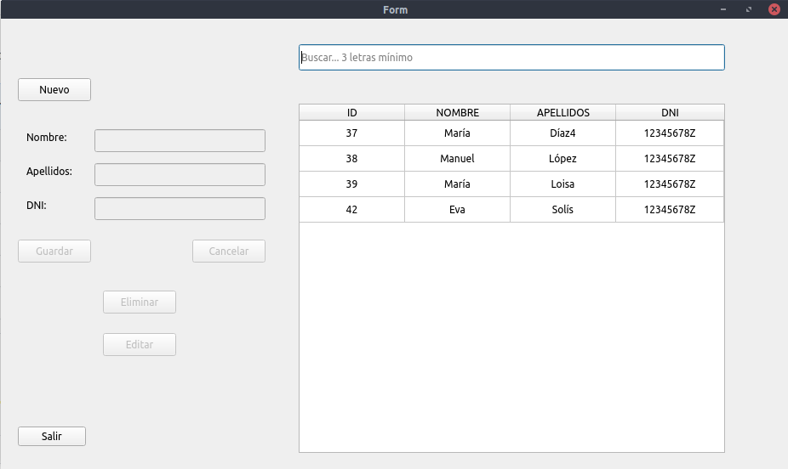788x469 pixels.
Task: Click the Nuevo button
Action: coord(54,89)
